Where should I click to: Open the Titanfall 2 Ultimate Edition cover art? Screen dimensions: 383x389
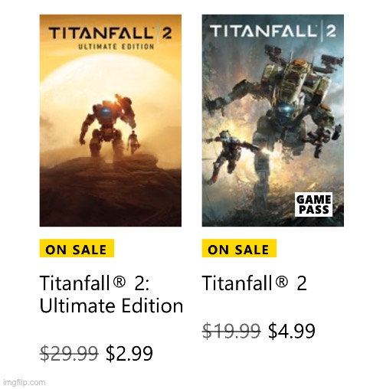[110, 120]
